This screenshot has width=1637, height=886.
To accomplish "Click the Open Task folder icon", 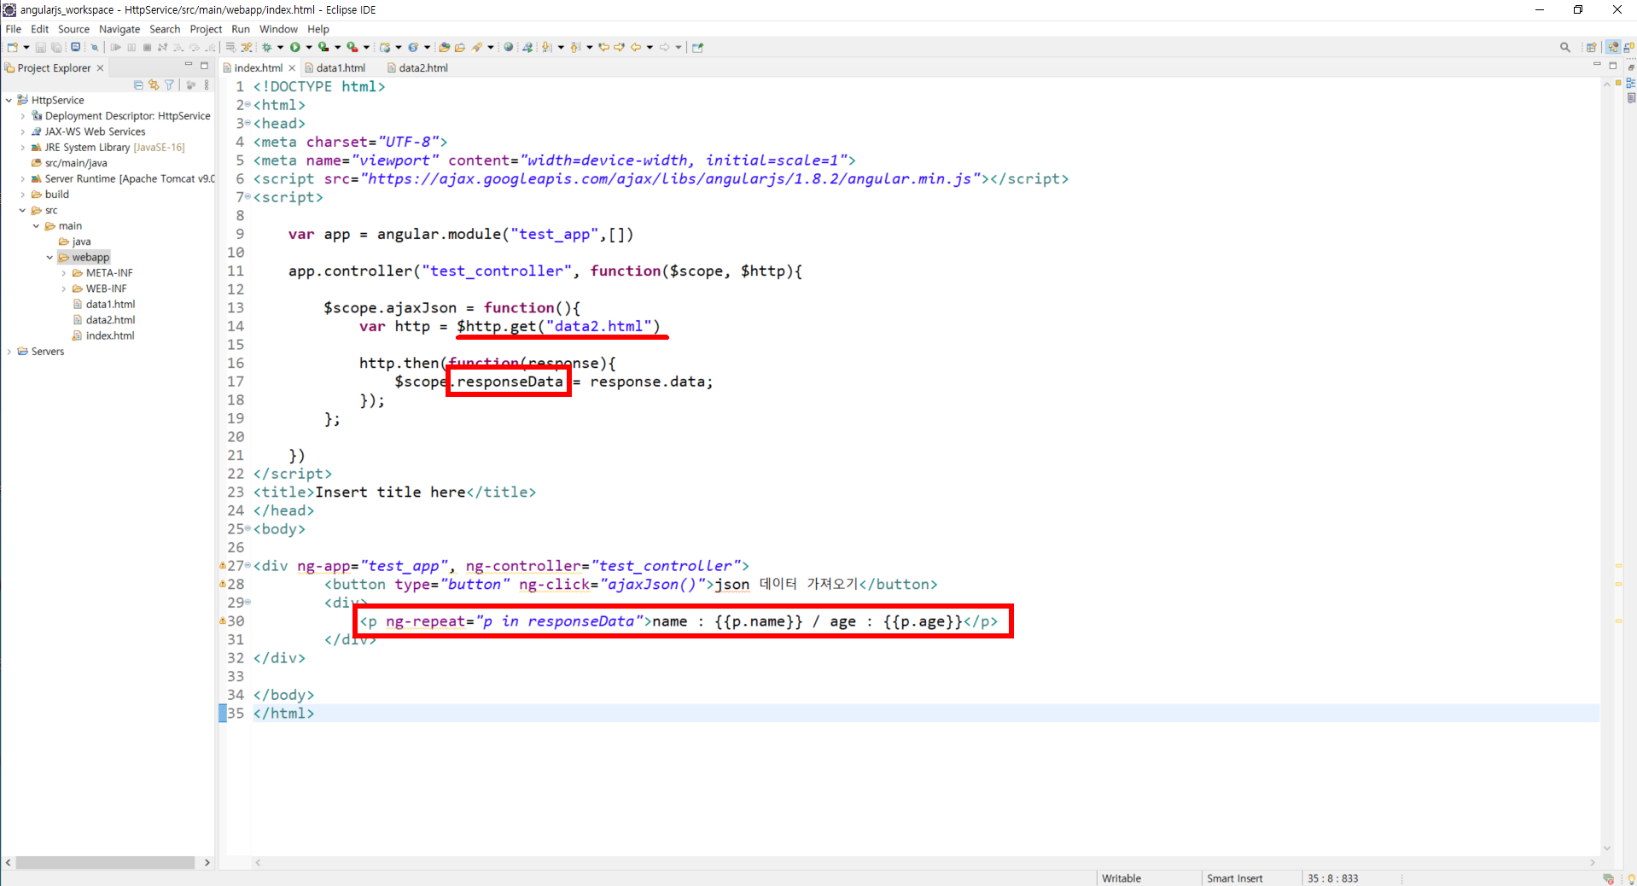I will (460, 47).
